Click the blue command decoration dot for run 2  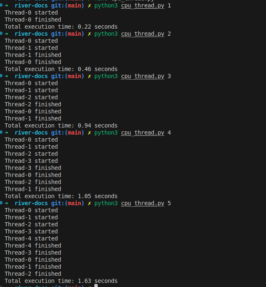1,33
